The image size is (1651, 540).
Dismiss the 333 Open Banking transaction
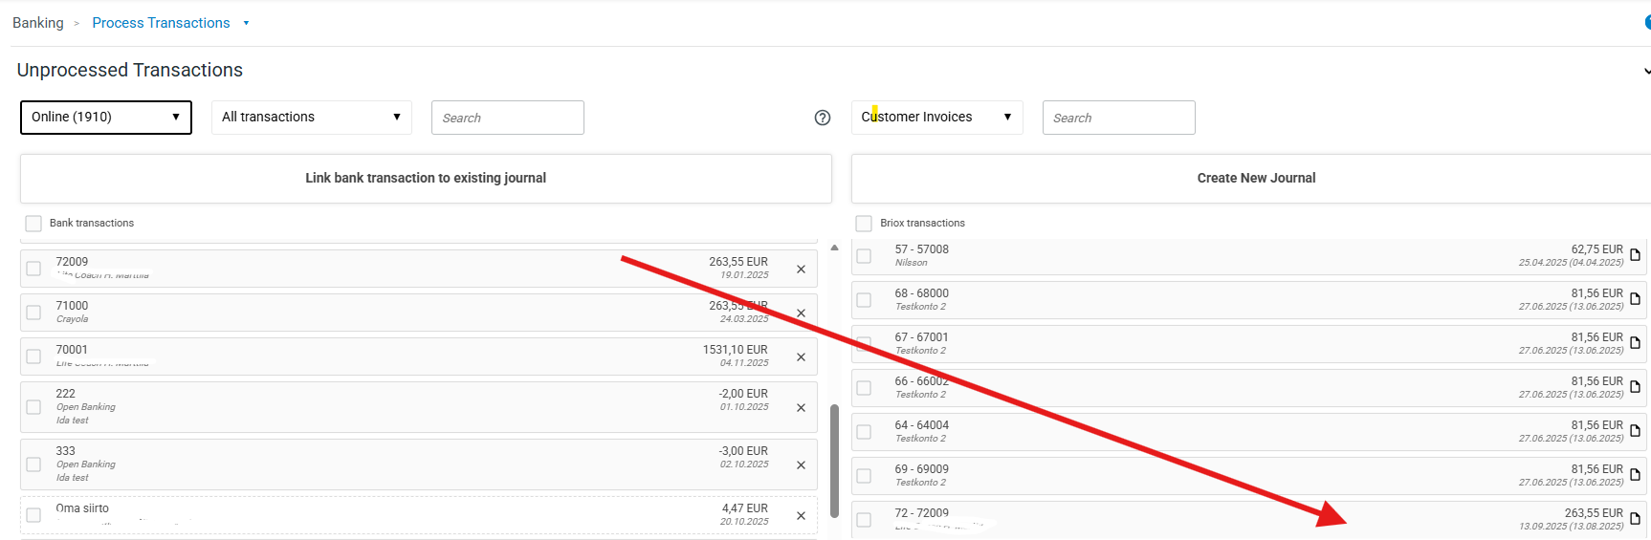(x=801, y=465)
